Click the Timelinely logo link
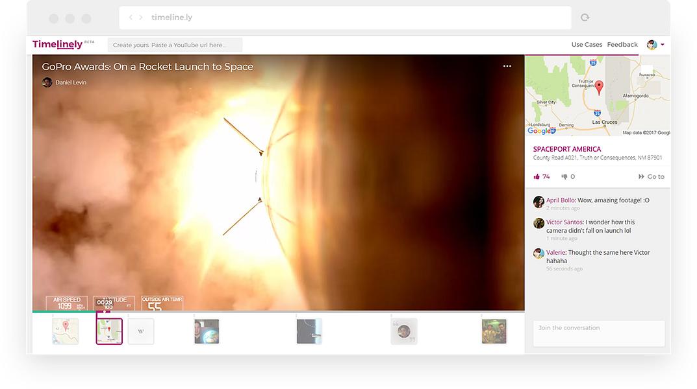Screen dimensions: 697x389 click(57, 44)
